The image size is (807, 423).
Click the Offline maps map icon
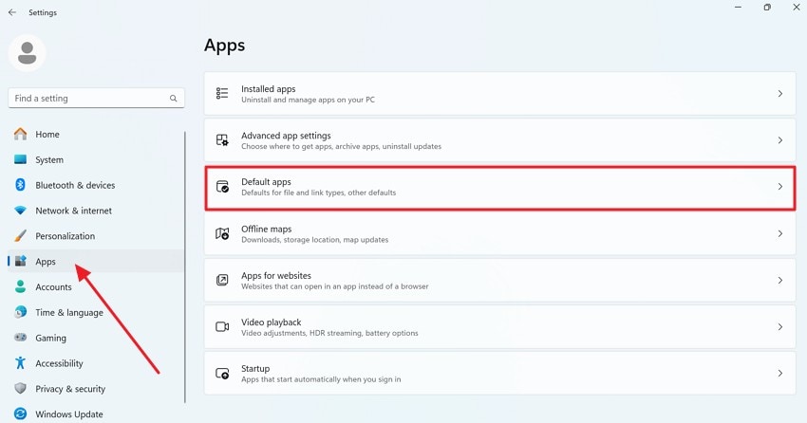(x=222, y=234)
